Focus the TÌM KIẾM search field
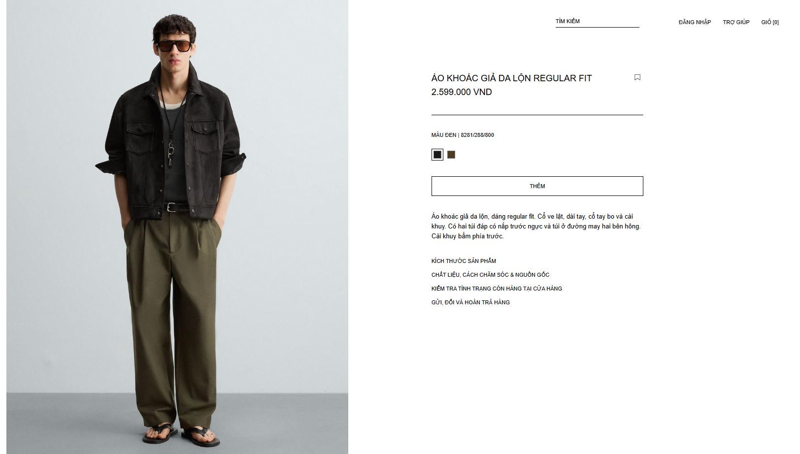 (x=597, y=22)
